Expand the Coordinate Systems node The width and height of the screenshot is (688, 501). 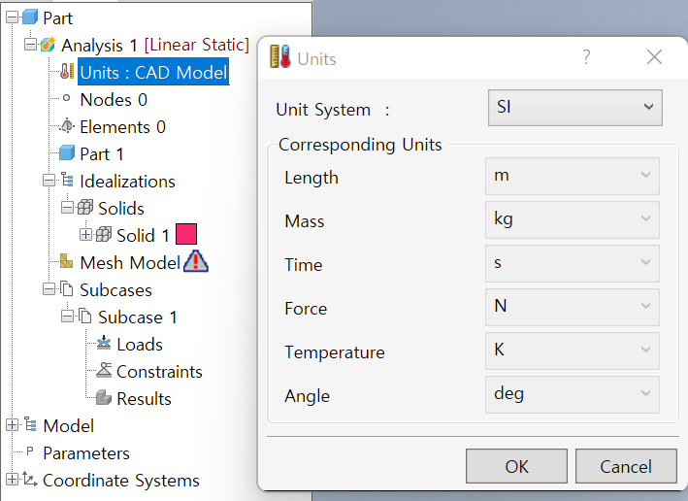pyautogui.click(x=12, y=480)
